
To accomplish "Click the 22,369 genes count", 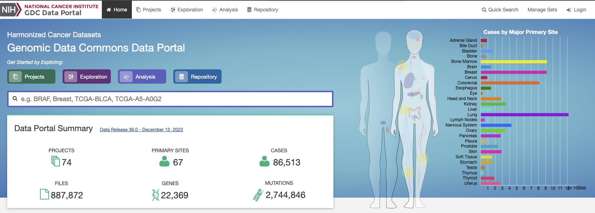I will click(x=174, y=195).
